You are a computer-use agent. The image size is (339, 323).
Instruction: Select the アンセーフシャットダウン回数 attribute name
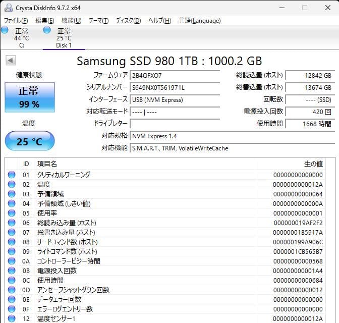click(73, 290)
